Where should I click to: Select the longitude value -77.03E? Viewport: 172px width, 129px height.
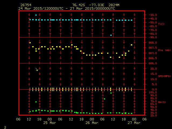[x=97, y=5]
